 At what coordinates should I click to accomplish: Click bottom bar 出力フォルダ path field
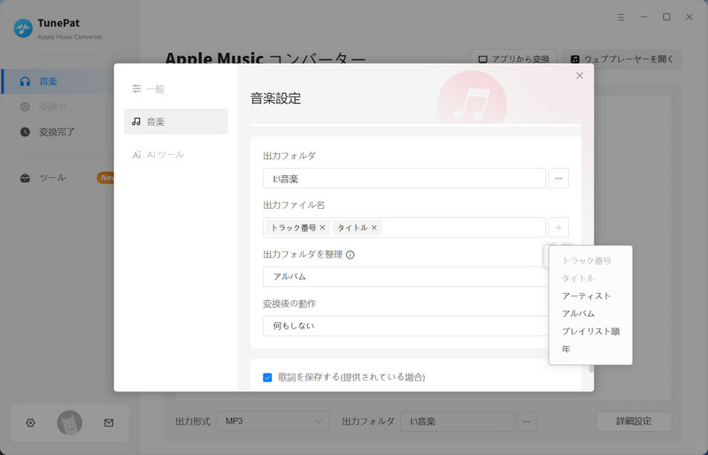coord(457,421)
